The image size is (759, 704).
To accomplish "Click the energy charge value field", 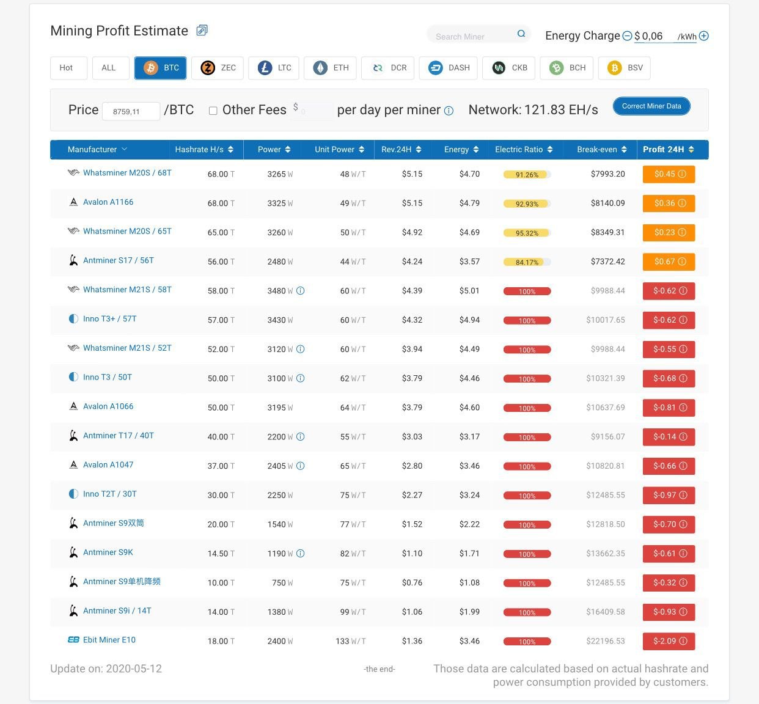I will [654, 37].
